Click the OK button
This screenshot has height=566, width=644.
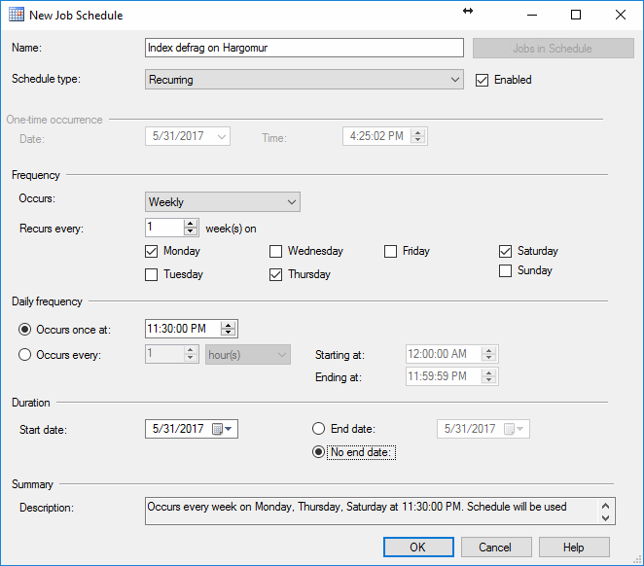pos(418,547)
